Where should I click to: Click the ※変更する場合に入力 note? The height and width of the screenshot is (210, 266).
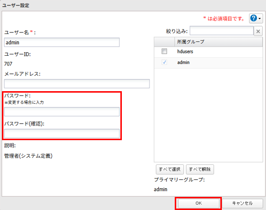point(24,102)
